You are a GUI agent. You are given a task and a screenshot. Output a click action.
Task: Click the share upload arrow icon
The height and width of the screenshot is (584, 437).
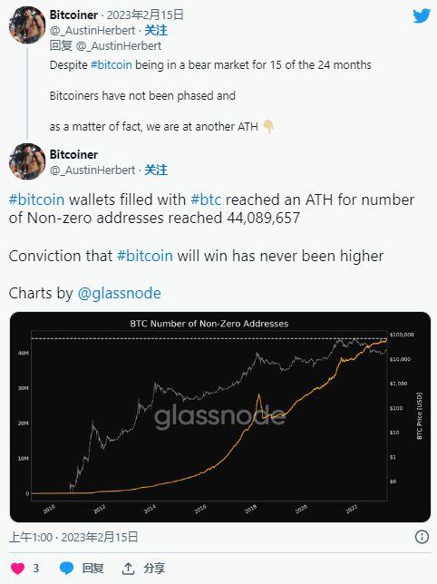pos(128,569)
